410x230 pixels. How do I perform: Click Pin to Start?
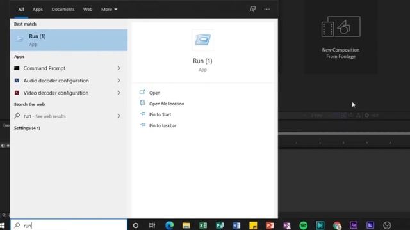tap(160, 114)
